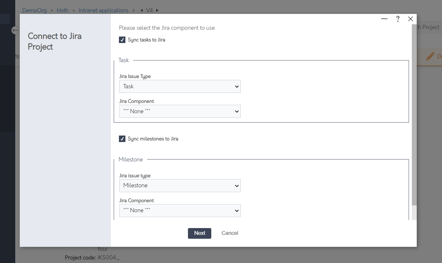Click the orange pencil edit icon
The height and width of the screenshot is (263, 442).
tap(430, 56)
